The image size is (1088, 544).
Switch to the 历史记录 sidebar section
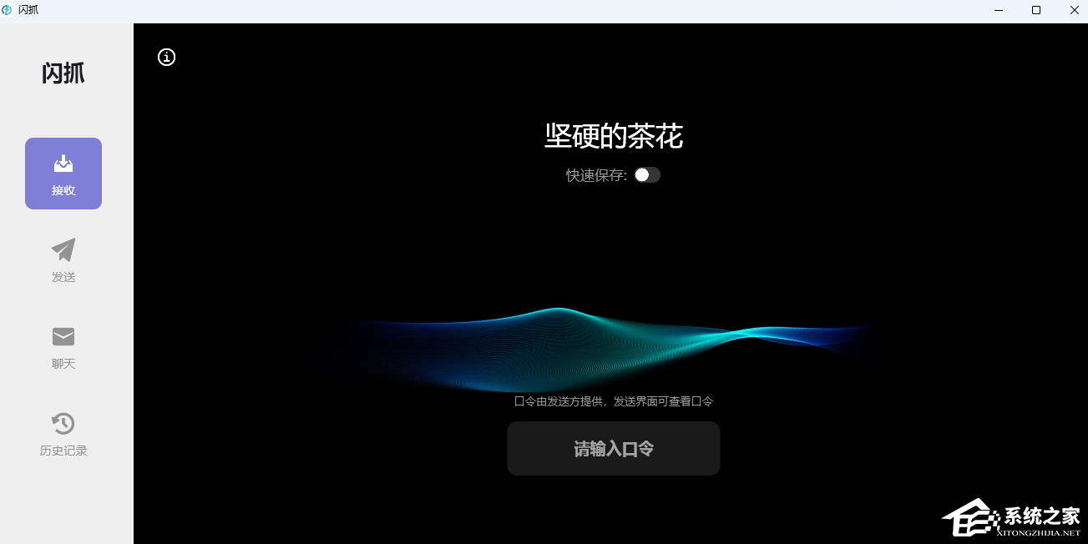pyautogui.click(x=63, y=434)
